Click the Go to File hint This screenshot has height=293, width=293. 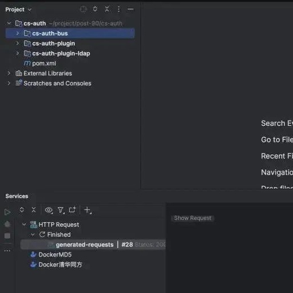pos(277,140)
